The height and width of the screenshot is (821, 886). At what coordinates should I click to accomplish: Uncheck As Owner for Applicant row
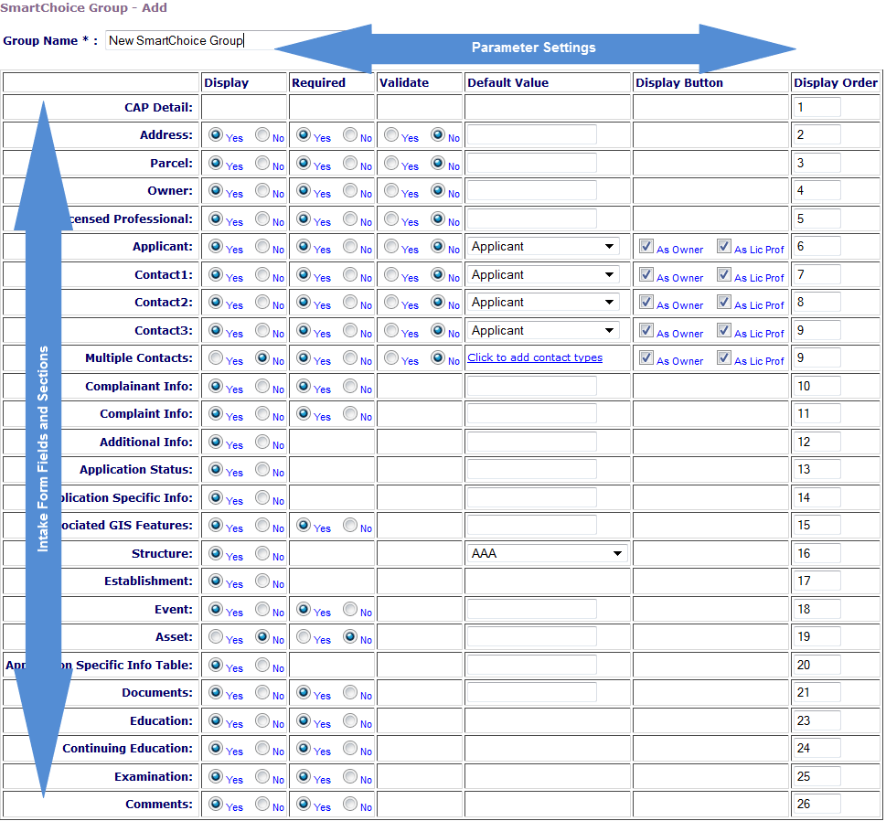pyautogui.click(x=646, y=247)
